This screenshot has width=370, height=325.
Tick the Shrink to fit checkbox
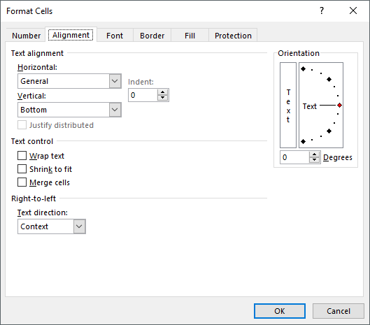pyautogui.click(x=22, y=169)
